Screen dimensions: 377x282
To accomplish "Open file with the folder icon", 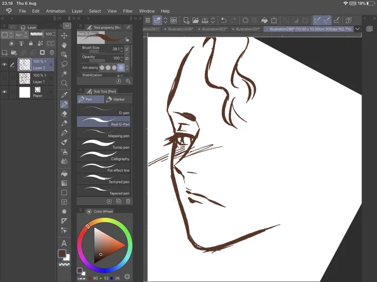I will (196, 20).
